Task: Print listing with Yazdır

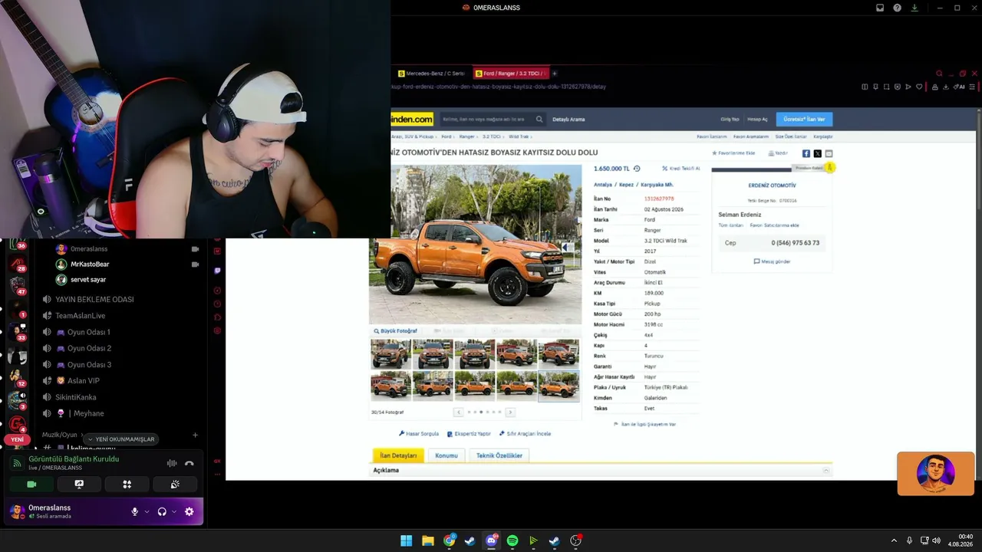Action: 778,153
